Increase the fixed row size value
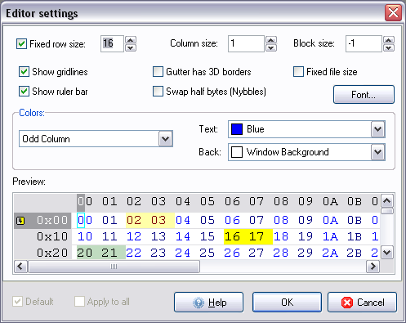 tap(131, 40)
